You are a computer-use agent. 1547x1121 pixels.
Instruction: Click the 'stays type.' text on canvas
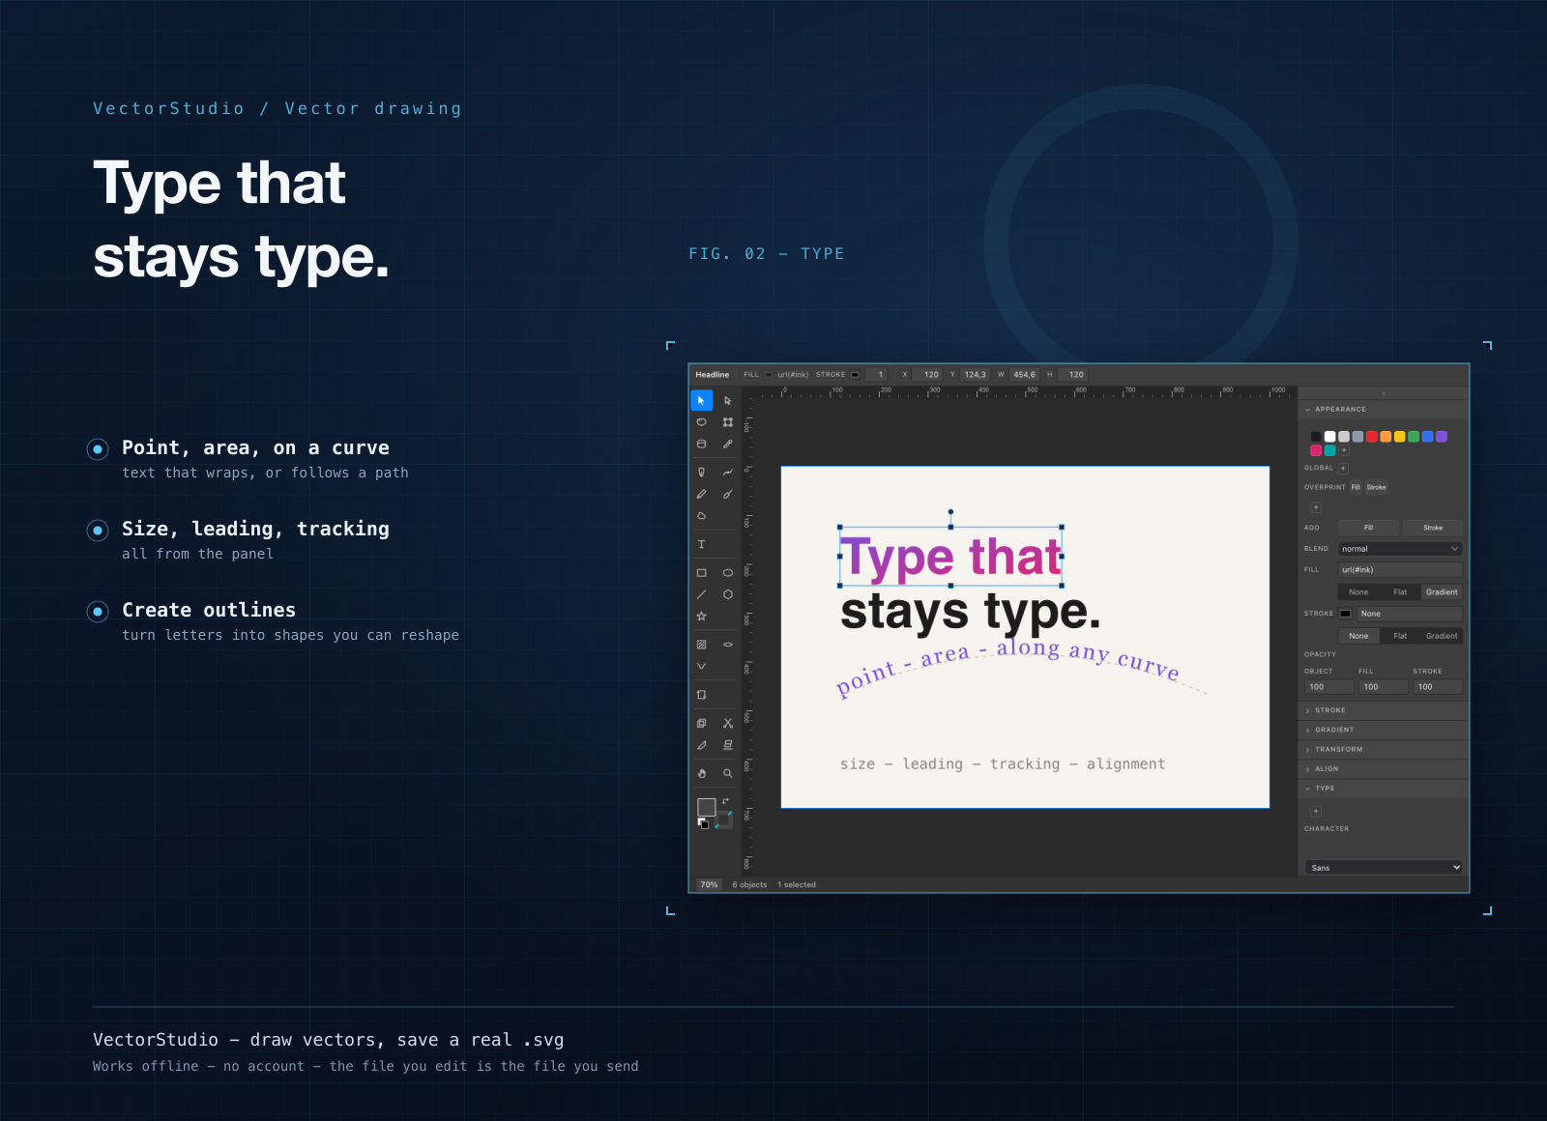coord(971,613)
